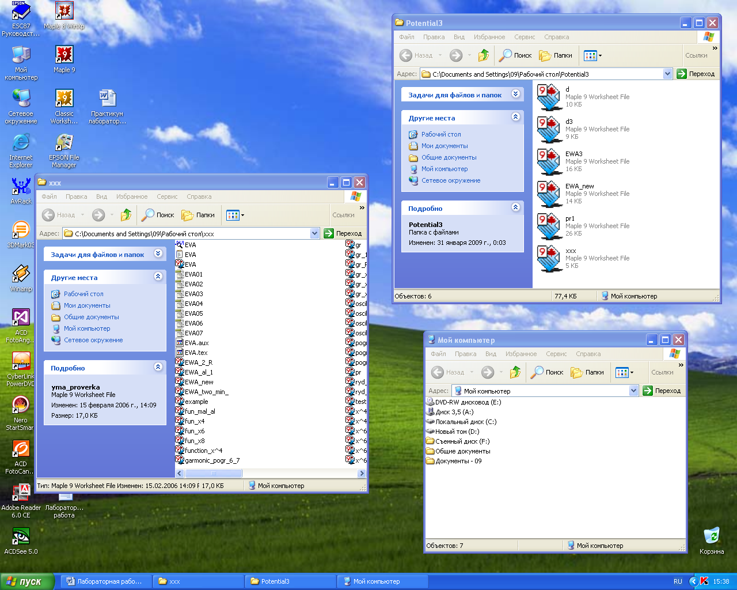Click Поиск search in Potential3 toolbar

point(515,55)
